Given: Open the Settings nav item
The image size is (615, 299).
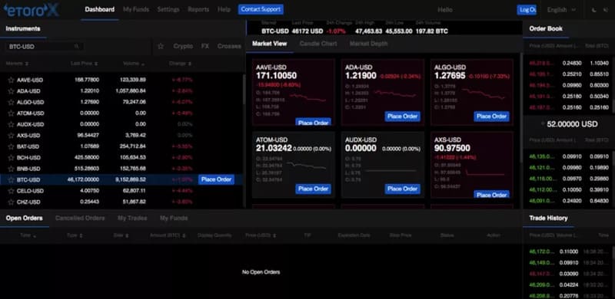Looking at the screenshot, I should pyautogui.click(x=168, y=10).
